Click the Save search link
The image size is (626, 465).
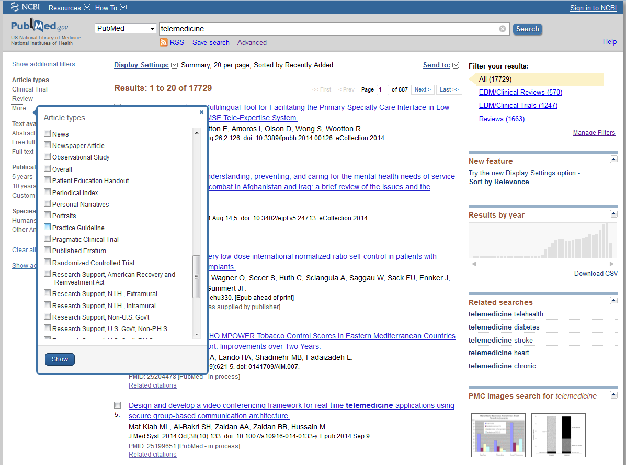[211, 43]
